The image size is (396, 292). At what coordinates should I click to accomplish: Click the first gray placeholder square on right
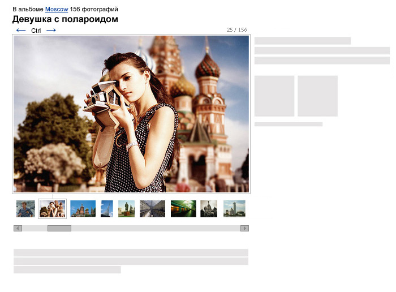coord(274,96)
